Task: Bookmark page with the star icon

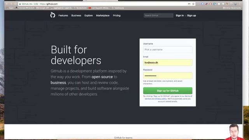Action: click(193, 4)
